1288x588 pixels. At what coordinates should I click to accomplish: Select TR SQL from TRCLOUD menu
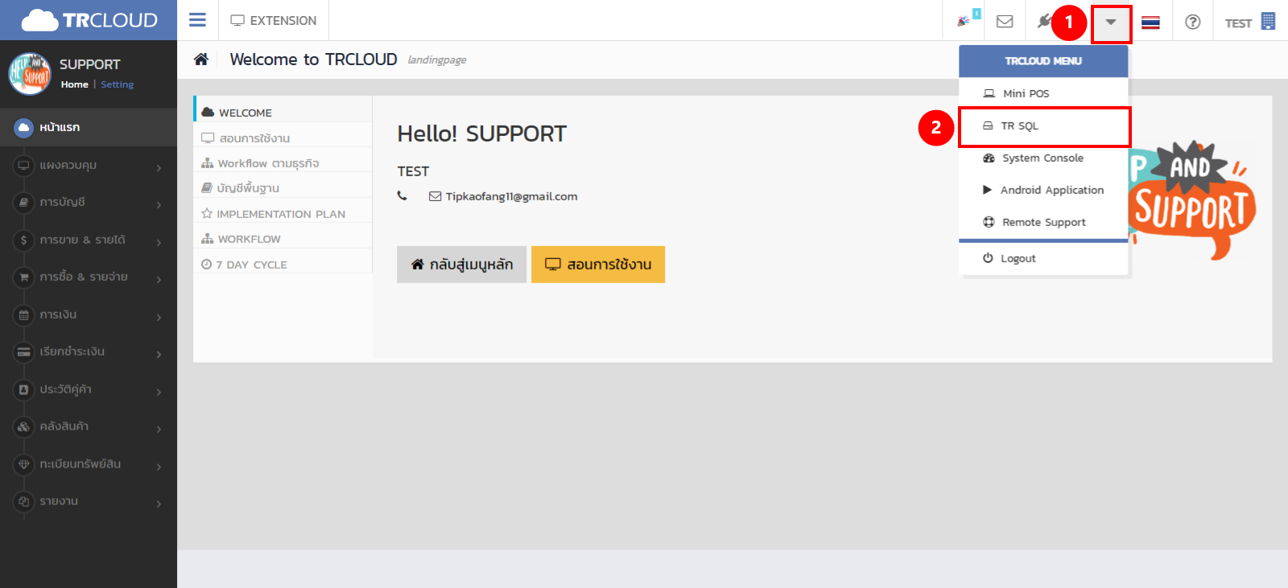tap(1043, 126)
